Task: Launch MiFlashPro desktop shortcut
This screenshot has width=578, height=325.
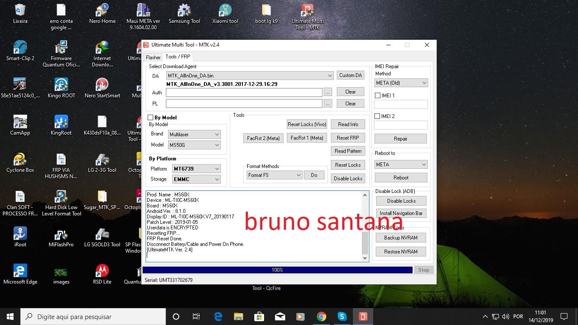Action: (61, 237)
